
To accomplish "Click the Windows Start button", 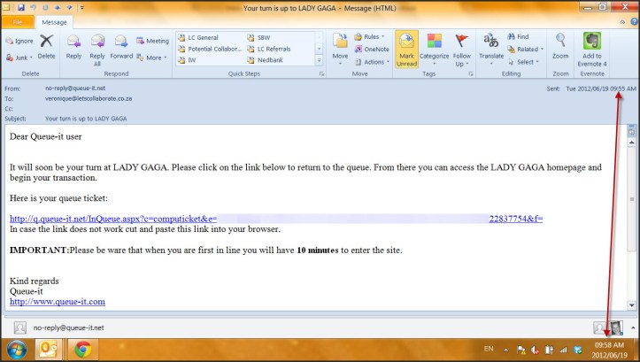I will [x=16, y=348].
